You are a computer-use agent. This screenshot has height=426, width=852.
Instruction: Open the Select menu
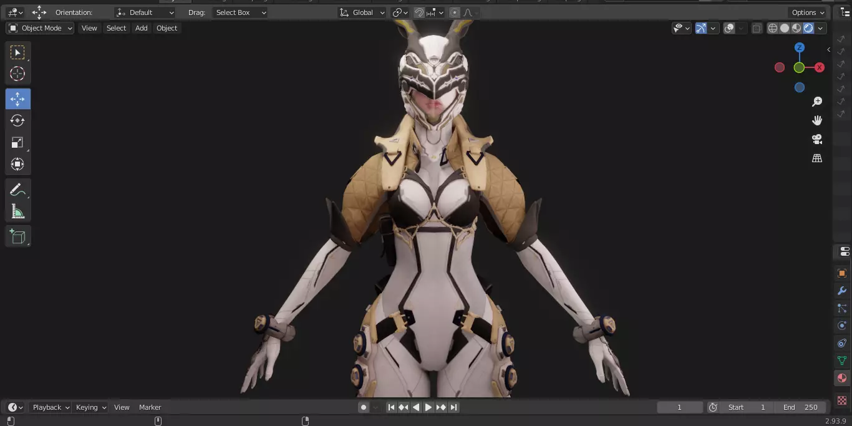pos(116,28)
